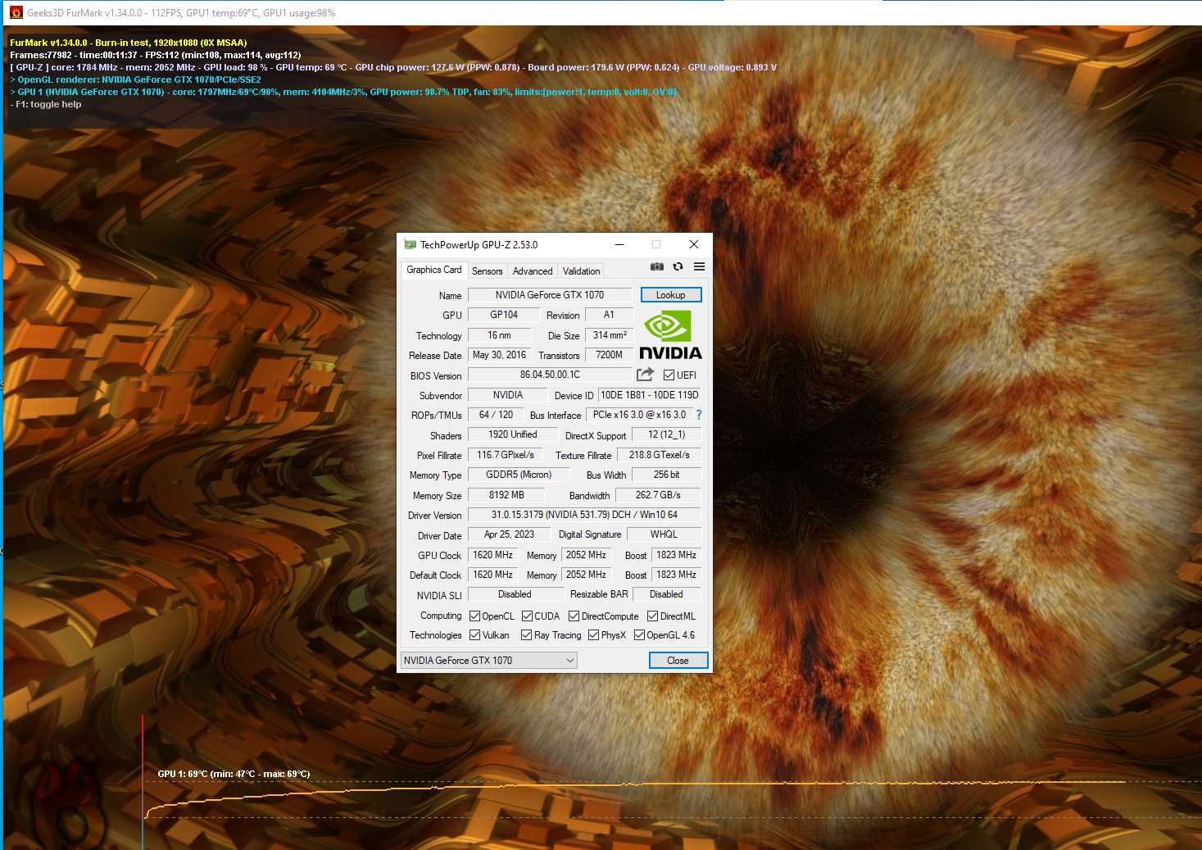Click the BIOS share/export arrow icon
Image resolution: width=1202 pixels, height=850 pixels.
(646, 375)
